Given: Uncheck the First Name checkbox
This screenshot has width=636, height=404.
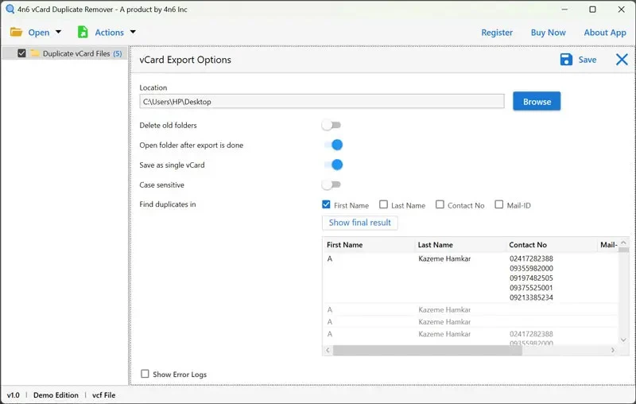Looking at the screenshot, I should [x=327, y=205].
